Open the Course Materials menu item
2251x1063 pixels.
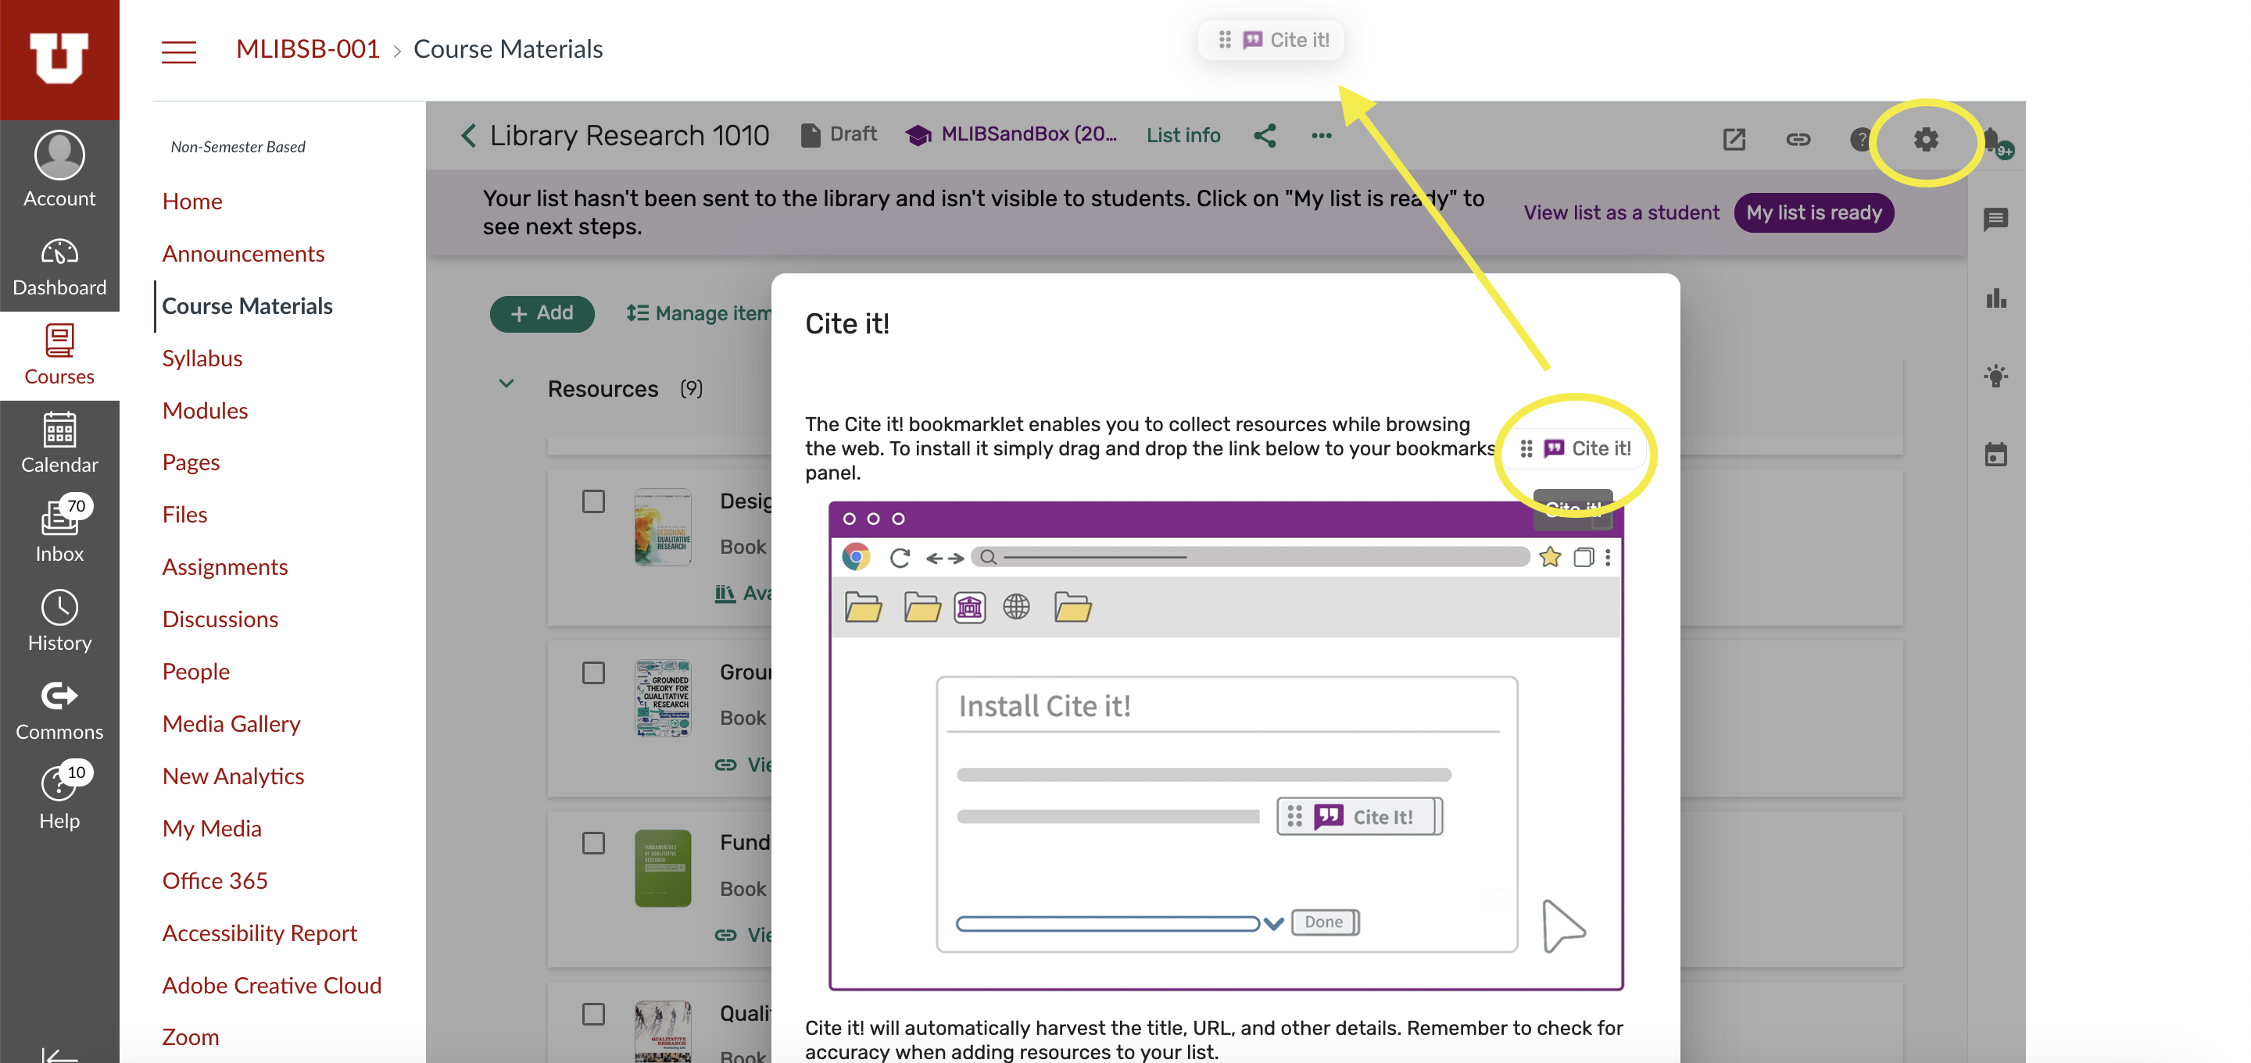[x=247, y=304]
